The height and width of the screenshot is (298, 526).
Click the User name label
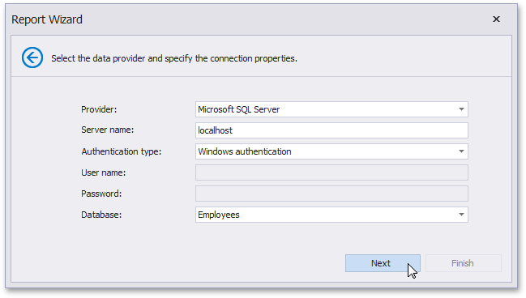click(103, 172)
